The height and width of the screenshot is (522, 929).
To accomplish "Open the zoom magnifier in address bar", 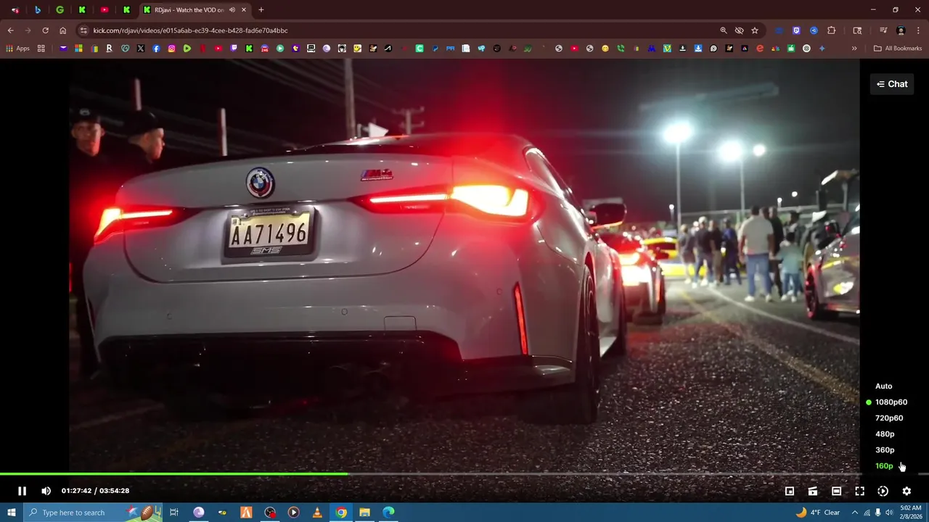I will coord(723,30).
